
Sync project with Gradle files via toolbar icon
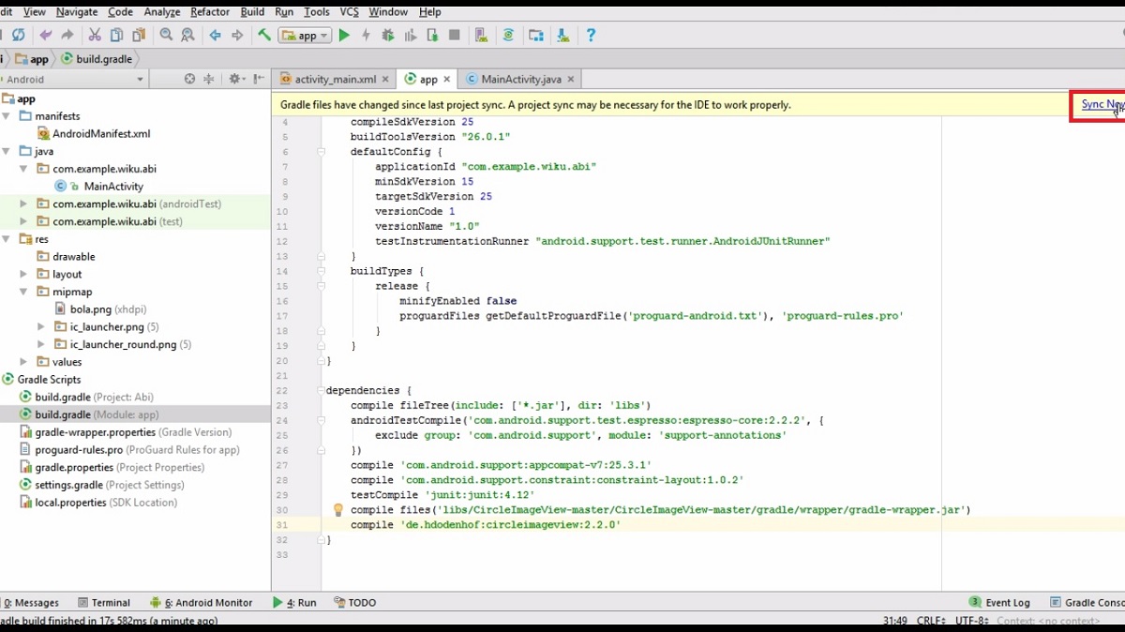(508, 35)
